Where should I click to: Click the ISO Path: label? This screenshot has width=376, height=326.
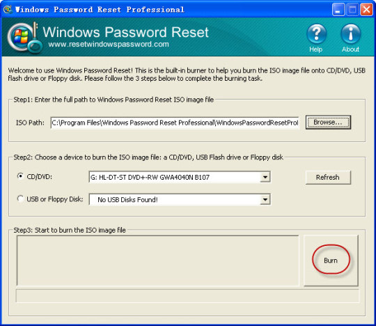[x=30, y=123]
